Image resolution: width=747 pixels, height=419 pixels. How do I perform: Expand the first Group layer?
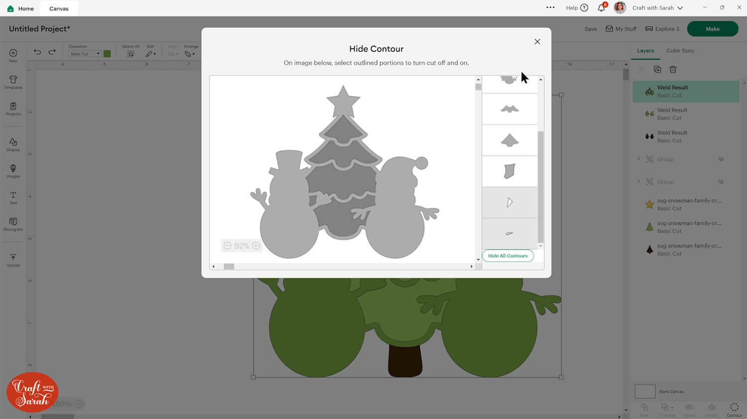point(638,159)
